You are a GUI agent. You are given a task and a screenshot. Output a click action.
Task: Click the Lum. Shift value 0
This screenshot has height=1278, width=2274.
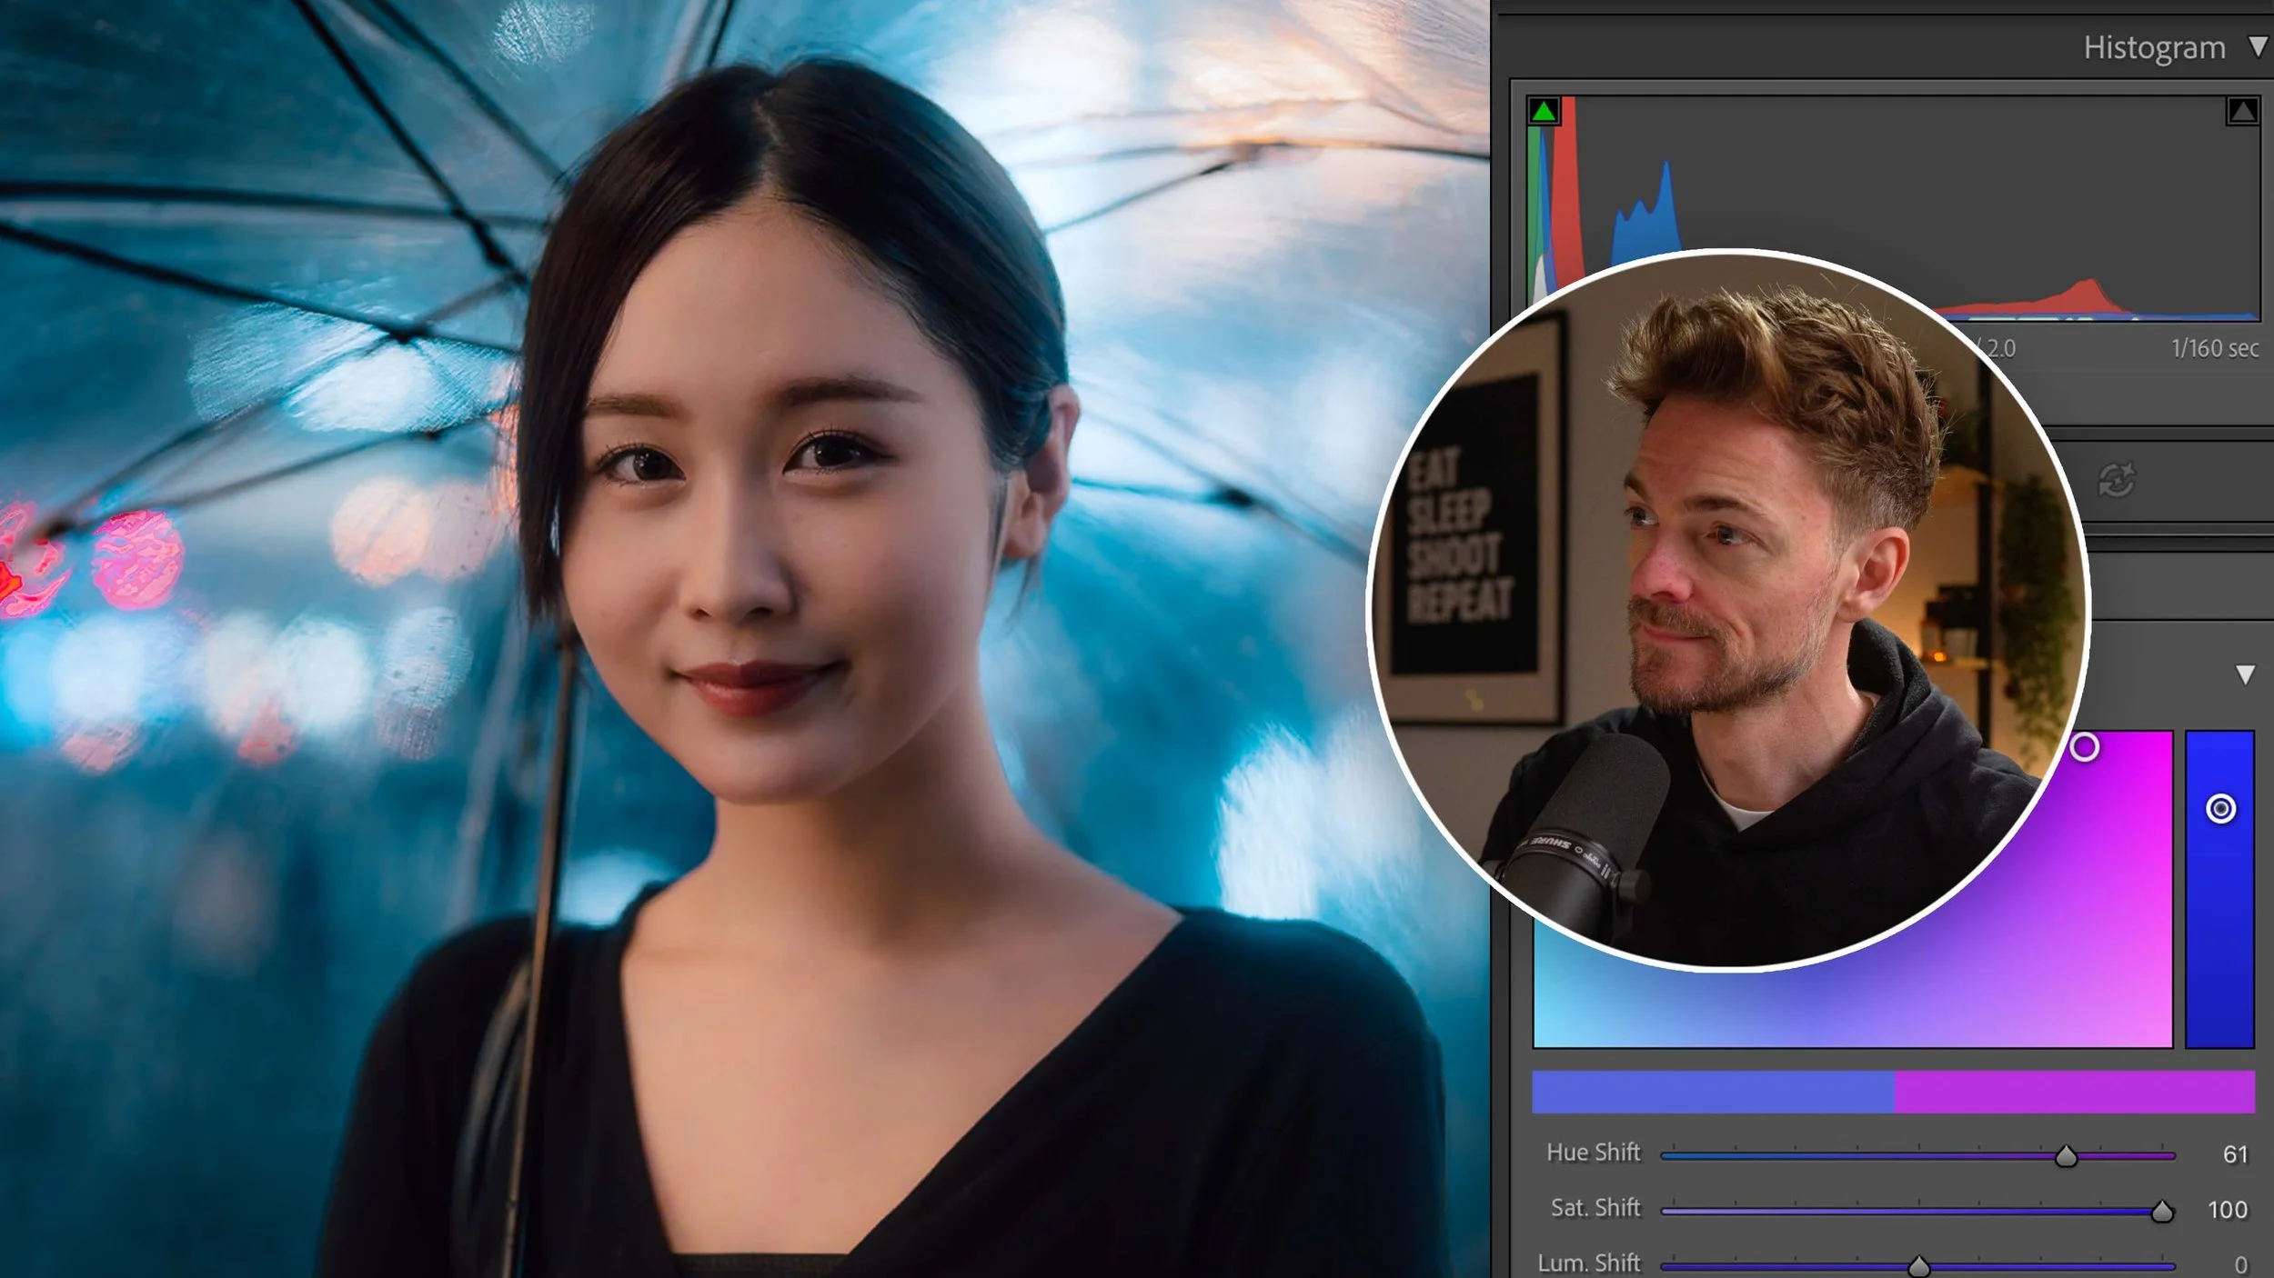[x=2240, y=1264]
